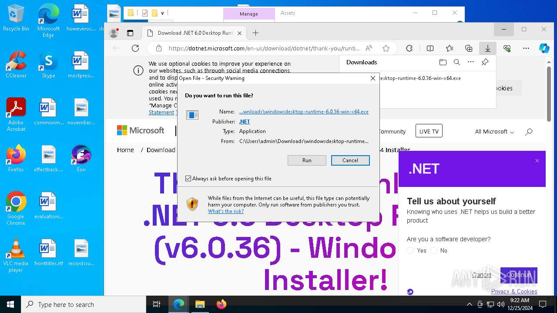Go to Download breadcrumb link
This screenshot has height=313, width=557.
click(161, 150)
